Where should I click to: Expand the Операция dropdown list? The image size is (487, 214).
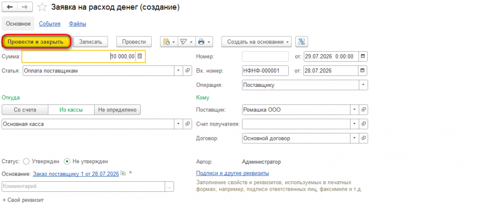coord(364,85)
